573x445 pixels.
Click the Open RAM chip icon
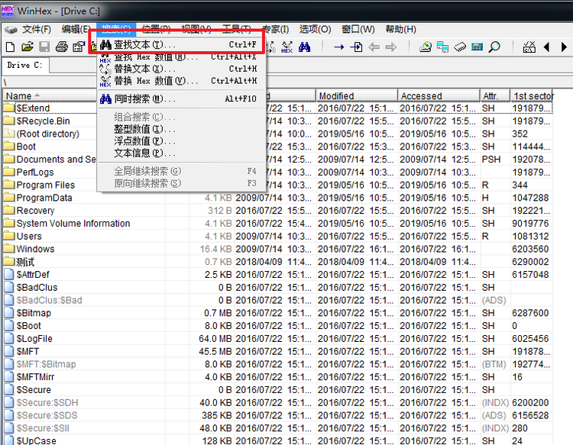pos(460,47)
